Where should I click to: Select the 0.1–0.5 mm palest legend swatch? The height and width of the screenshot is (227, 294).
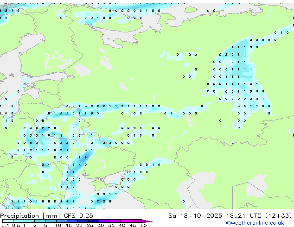[8, 221]
